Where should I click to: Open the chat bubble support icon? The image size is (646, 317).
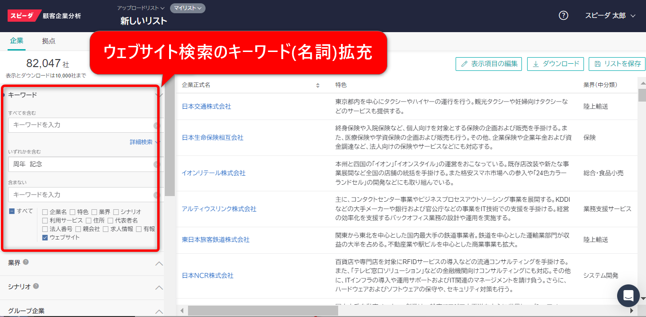coord(628,296)
